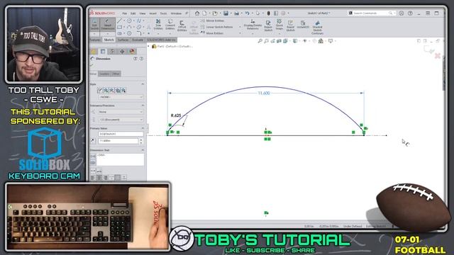Viewport: 454px width, 255px height.
Task: Toggle Shaded Sketch Contours
Action: coord(317,28)
